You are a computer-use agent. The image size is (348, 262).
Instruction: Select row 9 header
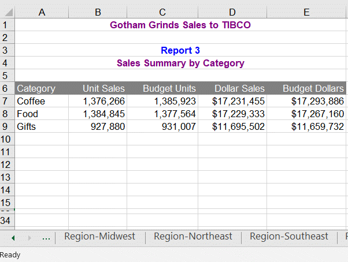click(7, 126)
